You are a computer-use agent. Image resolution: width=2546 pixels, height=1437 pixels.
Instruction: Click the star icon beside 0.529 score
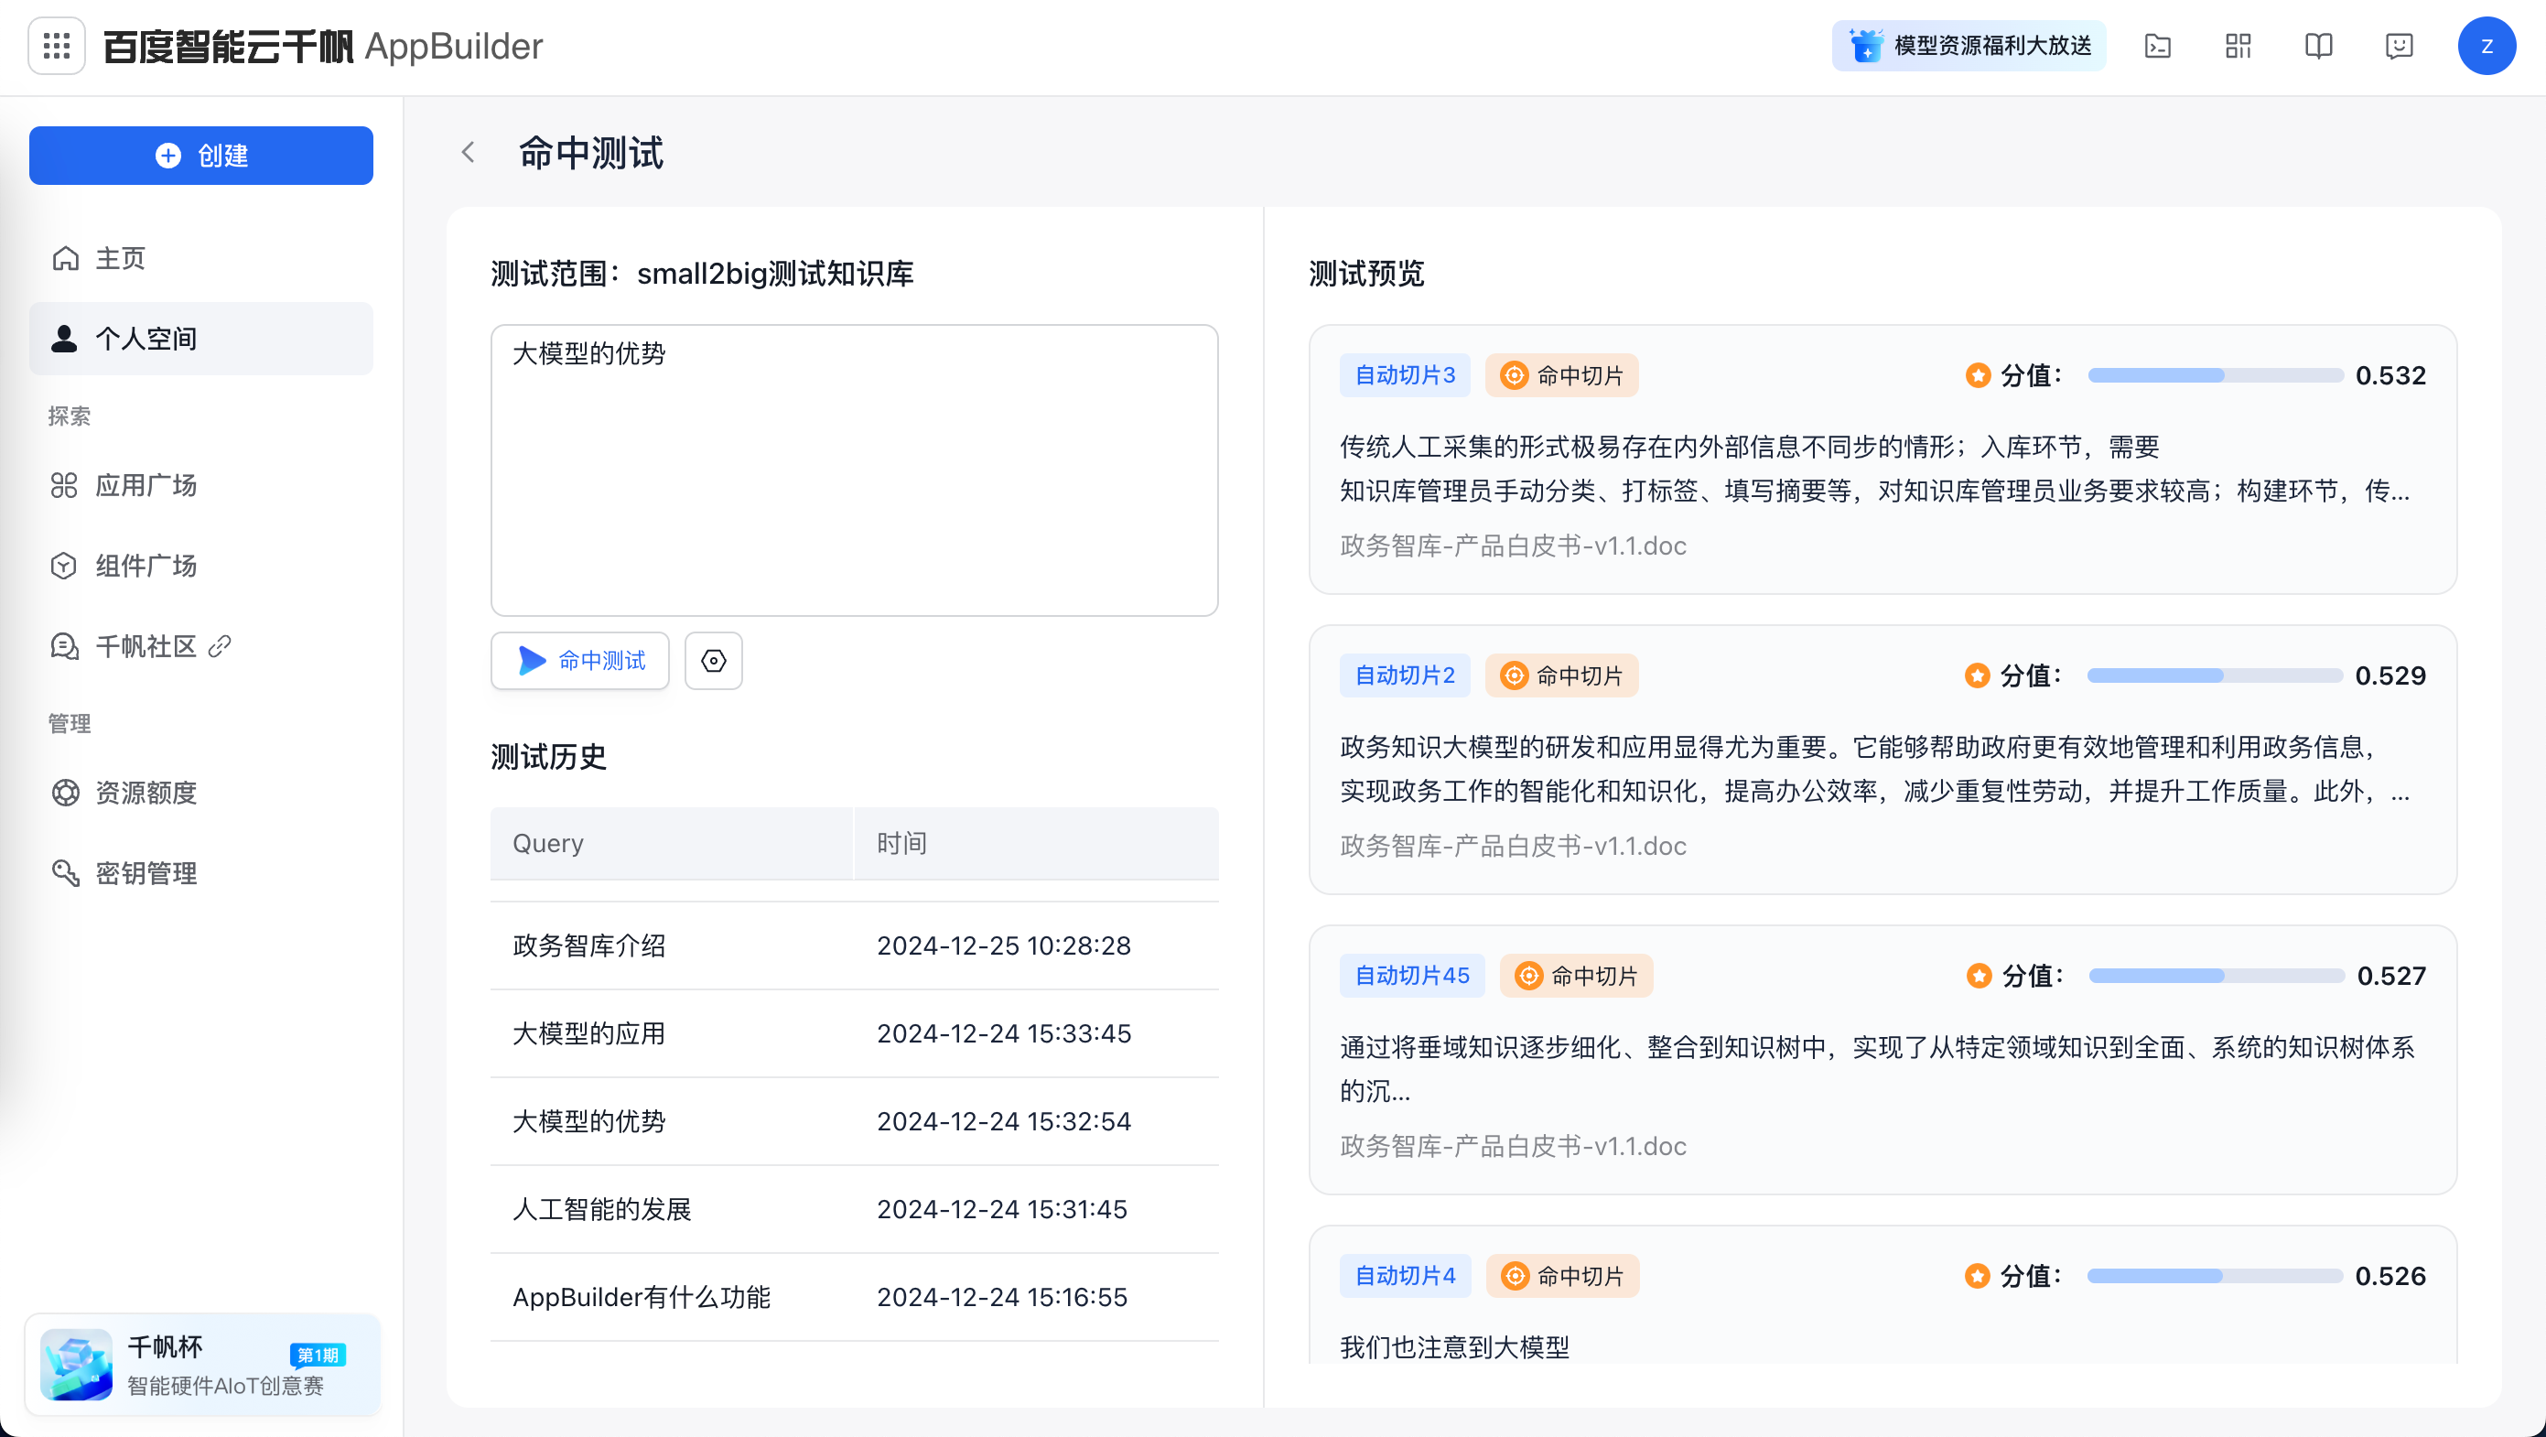1977,676
